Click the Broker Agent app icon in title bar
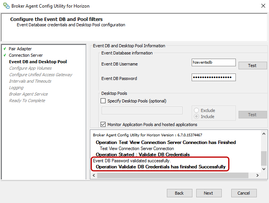 coord(6,6)
